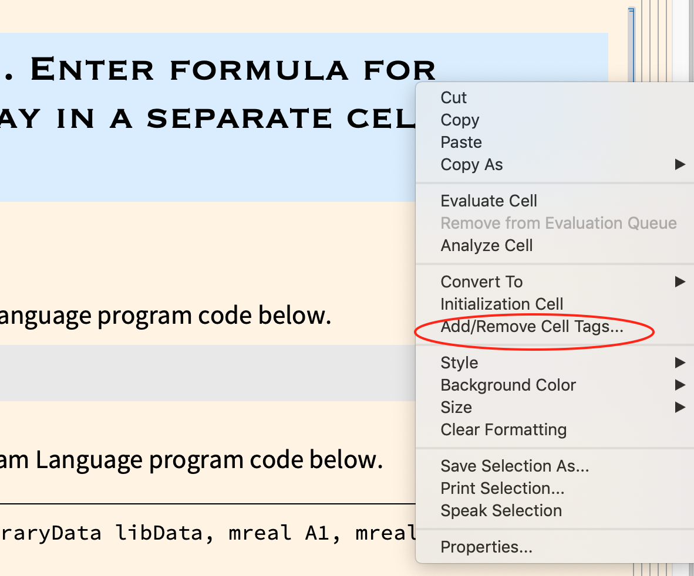This screenshot has width=694, height=576.
Task: Click Evaluate Cell menu entry
Action: point(489,201)
